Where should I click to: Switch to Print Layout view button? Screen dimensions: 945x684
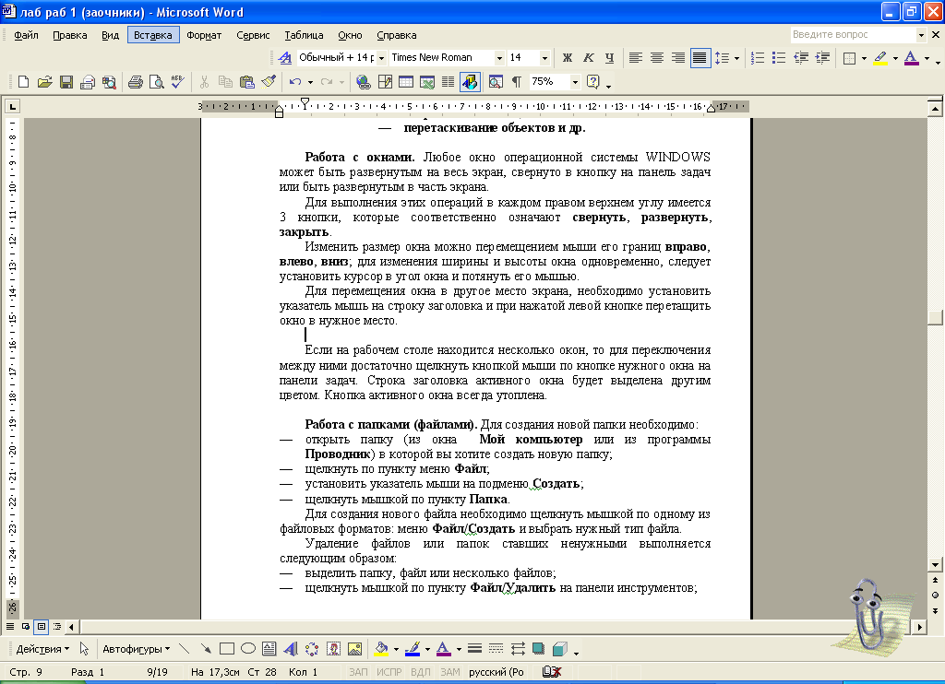coord(41,627)
